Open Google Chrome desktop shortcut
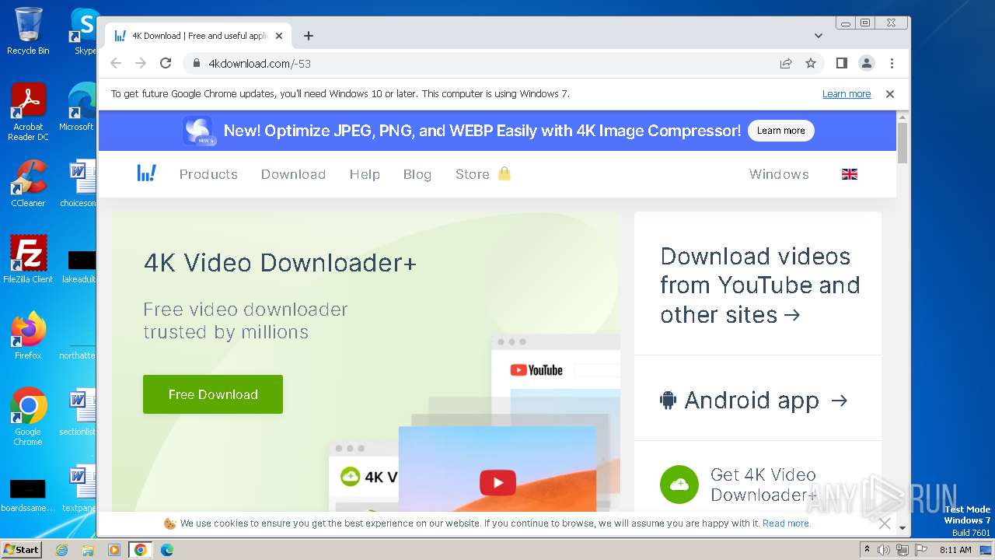Viewport: 995px width, 560px height. 28,417
